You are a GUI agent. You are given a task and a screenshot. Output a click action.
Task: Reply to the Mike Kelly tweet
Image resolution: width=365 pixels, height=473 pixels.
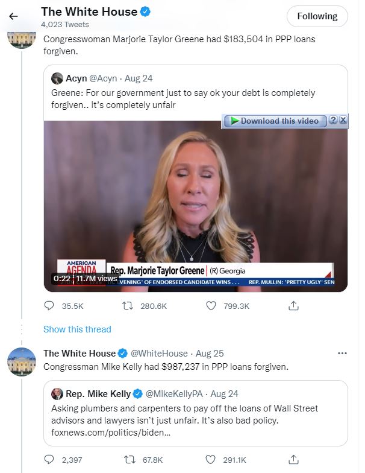pos(49,460)
